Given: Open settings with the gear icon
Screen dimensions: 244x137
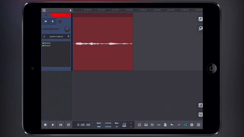Looking at the screenshot, I should coord(192,125).
